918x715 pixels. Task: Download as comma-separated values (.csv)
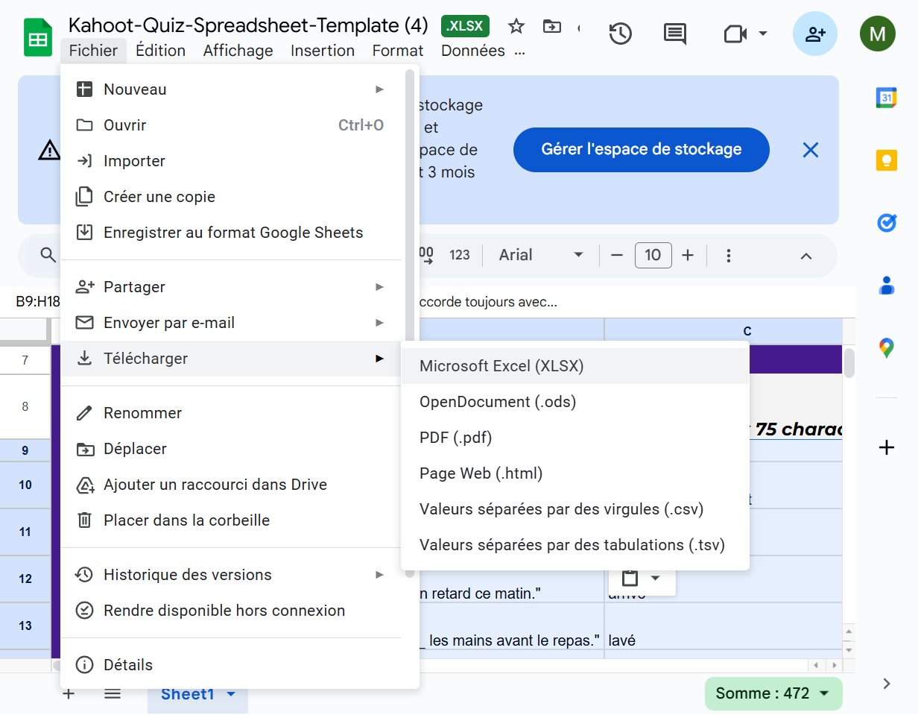(x=575, y=509)
